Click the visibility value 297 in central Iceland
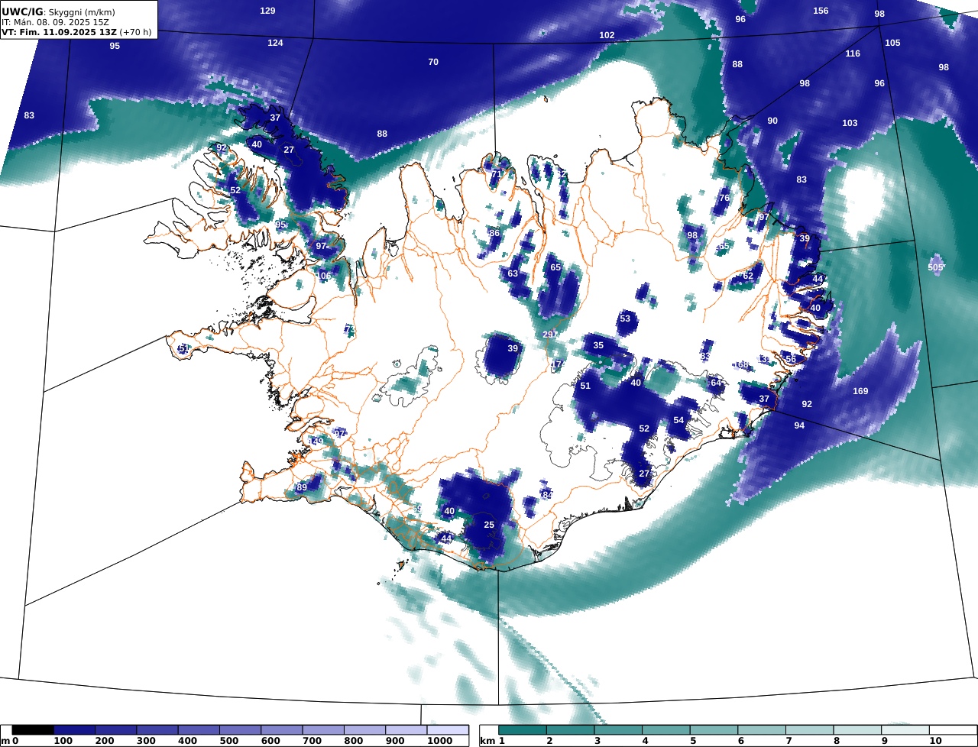 click(550, 335)
